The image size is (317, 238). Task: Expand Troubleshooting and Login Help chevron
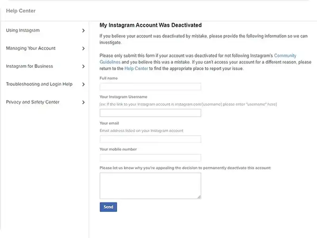pos(83,84)
